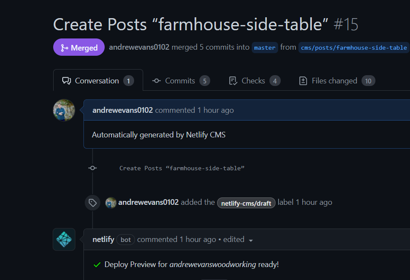This screenshot has width=410, height=280.
Task: Click the label tag icon in the timeline
Action: coord(92,202)
